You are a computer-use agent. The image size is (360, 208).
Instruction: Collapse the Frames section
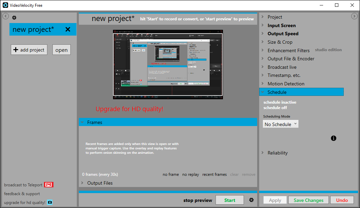point(82,122)
